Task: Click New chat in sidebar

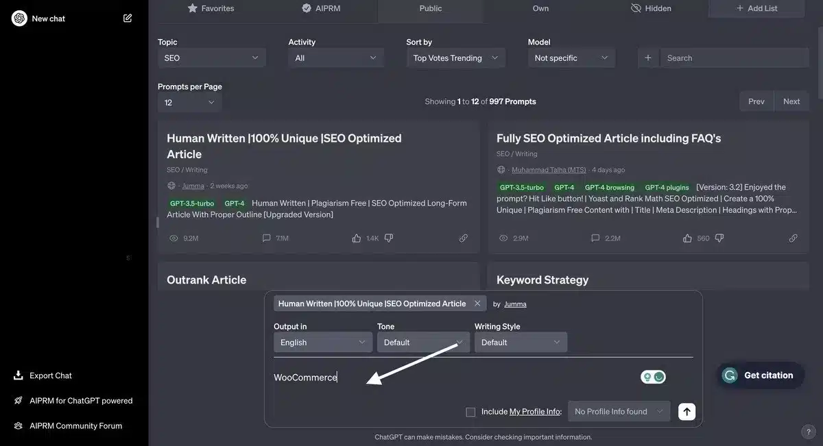Action: tap(49, 18)
